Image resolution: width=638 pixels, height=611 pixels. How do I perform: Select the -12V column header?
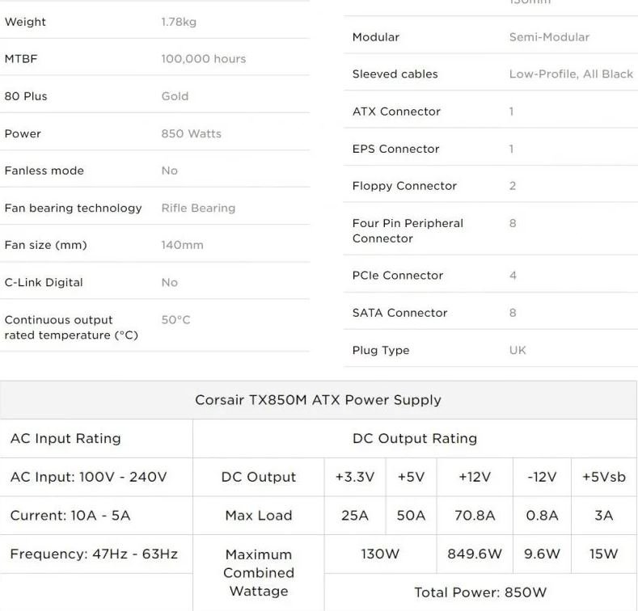542,477
